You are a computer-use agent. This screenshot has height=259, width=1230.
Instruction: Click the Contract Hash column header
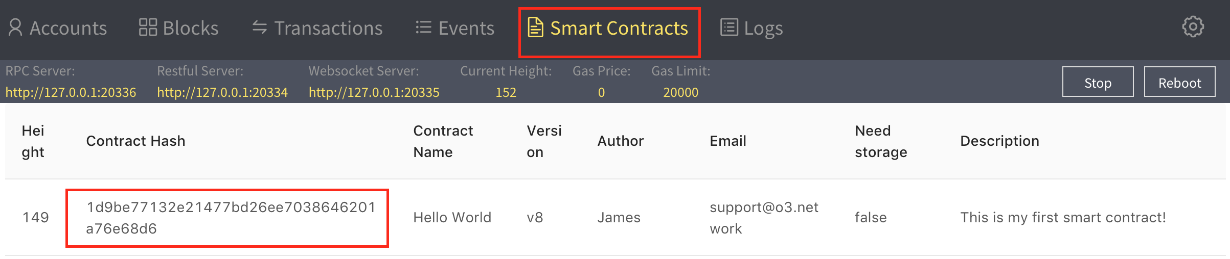click(135, 141)
